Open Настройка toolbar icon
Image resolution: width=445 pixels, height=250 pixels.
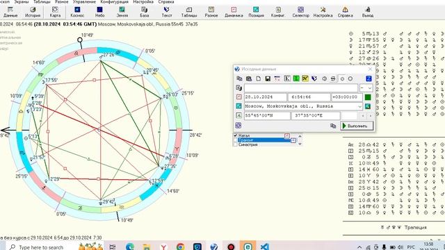click(x=323, y=12)
